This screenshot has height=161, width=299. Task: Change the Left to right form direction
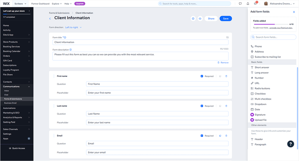click(x=73, y=27)
